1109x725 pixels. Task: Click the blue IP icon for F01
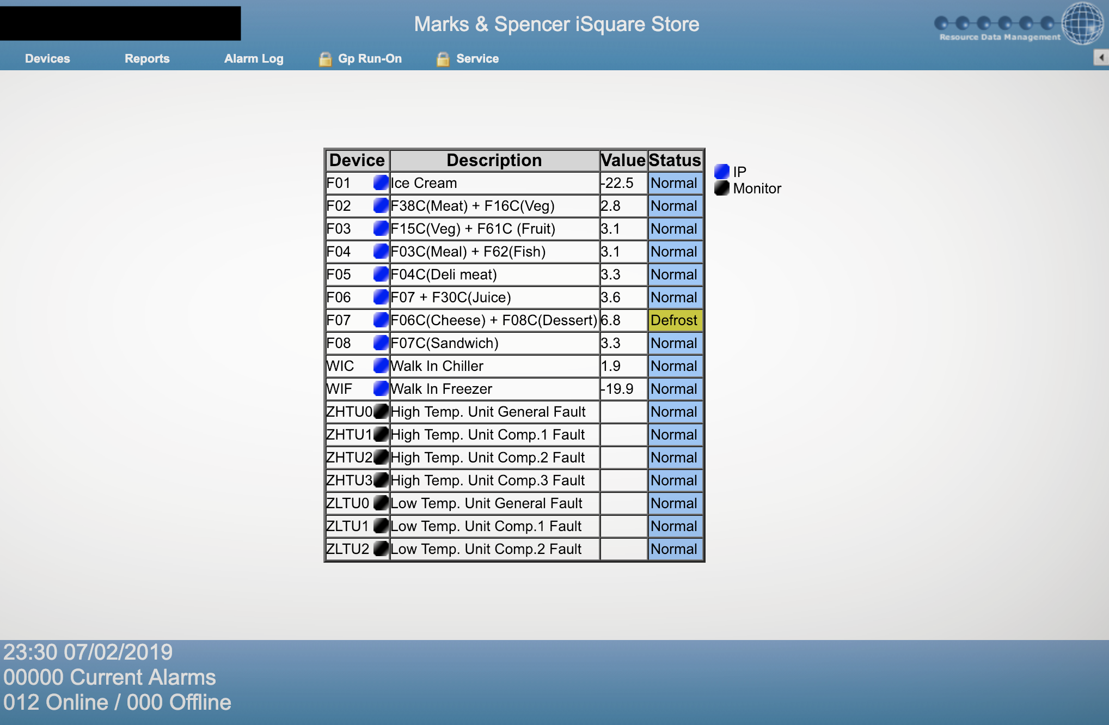[381, 183]
